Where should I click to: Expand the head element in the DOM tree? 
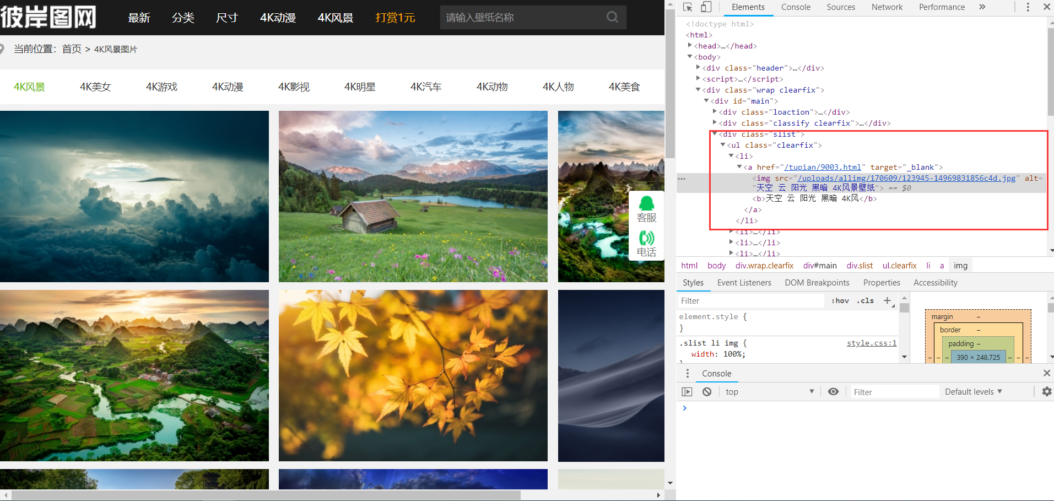(690, 46)
